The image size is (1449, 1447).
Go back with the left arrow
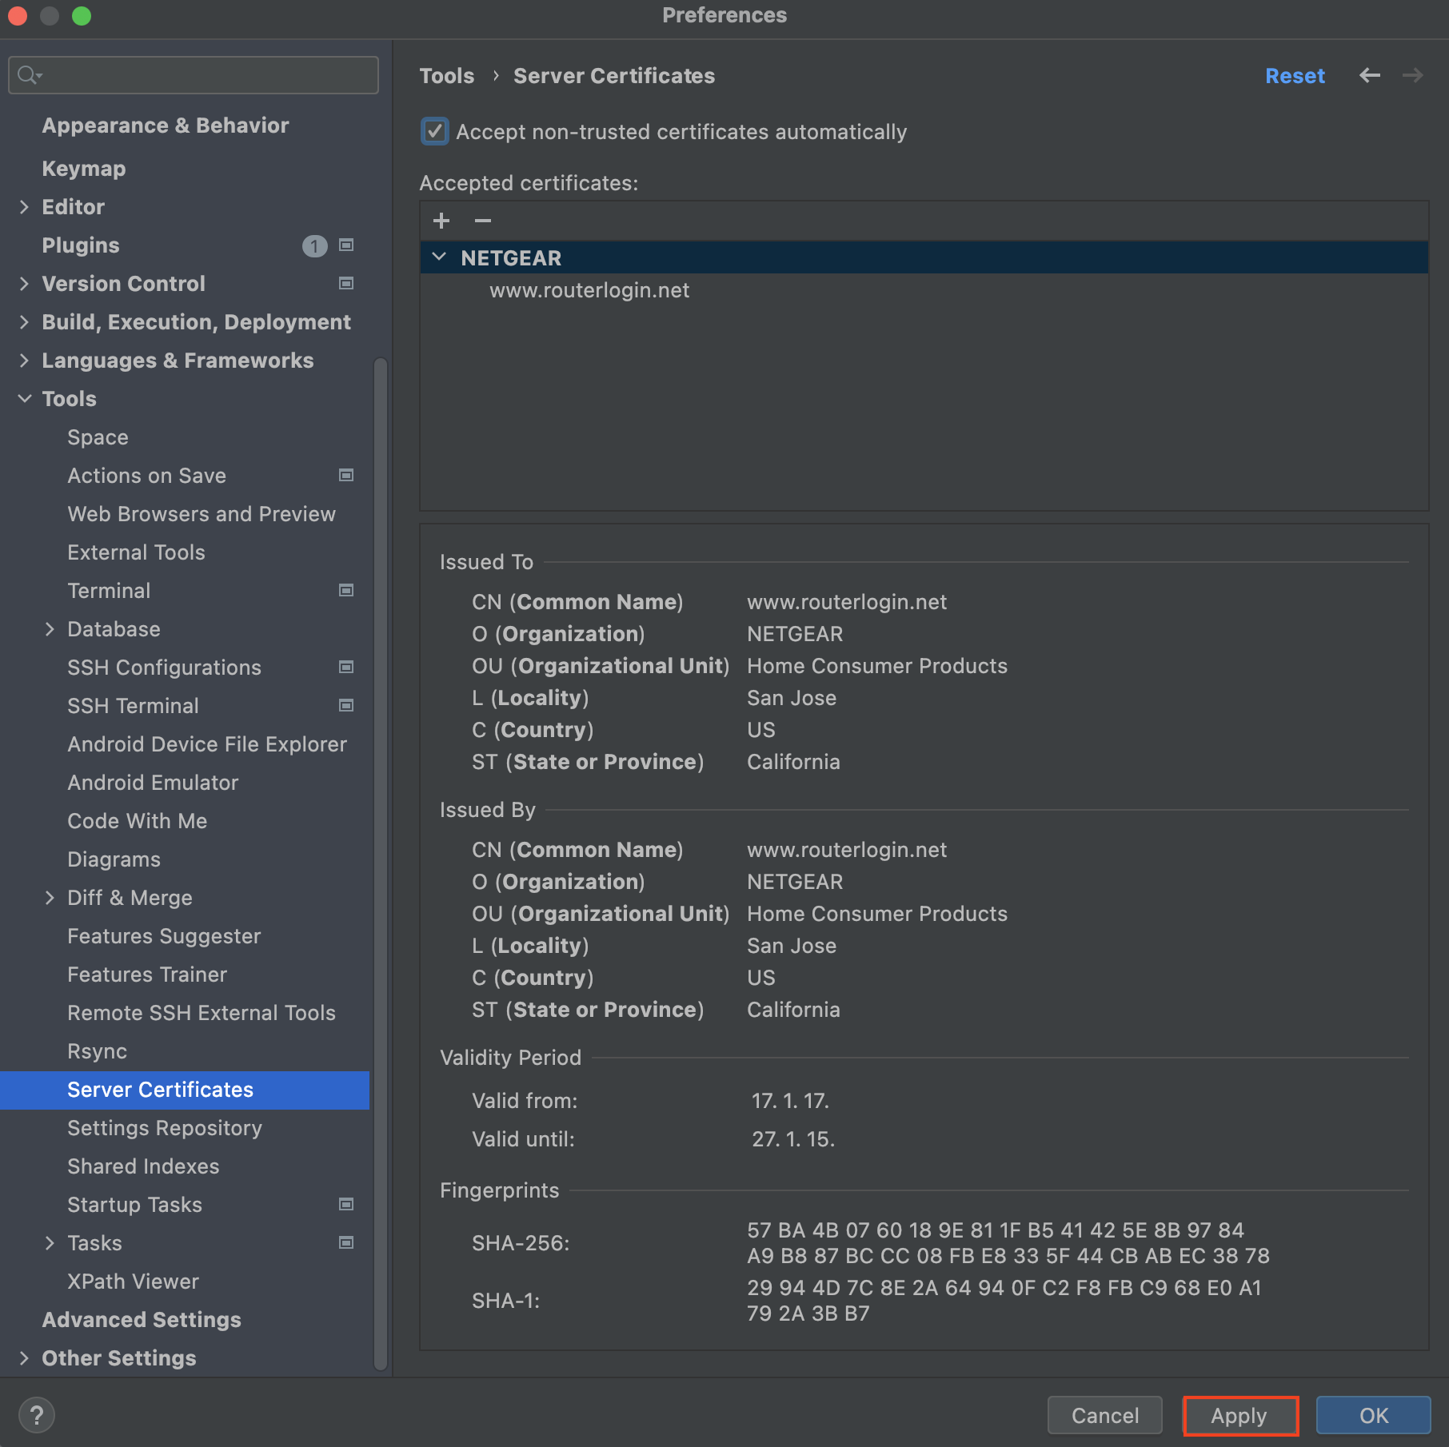point(1370,75)
